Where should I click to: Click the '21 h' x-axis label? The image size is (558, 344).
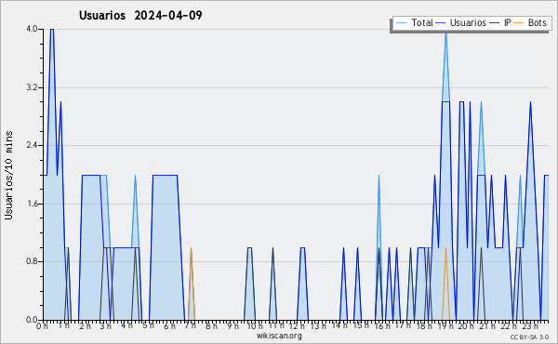tap(487, 326)
